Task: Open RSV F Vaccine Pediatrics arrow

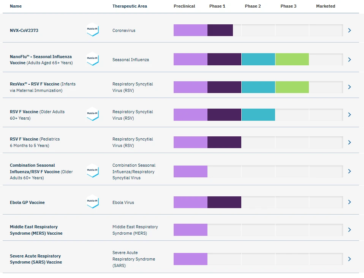Action: pyautogui.click(x=350, y=142)
